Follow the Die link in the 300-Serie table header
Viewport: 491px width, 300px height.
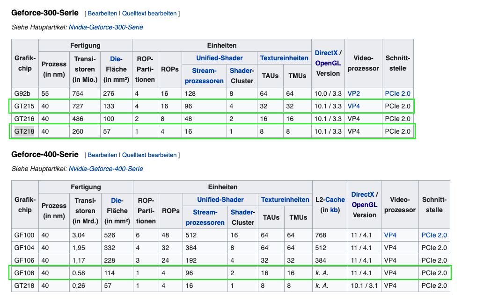115,59
